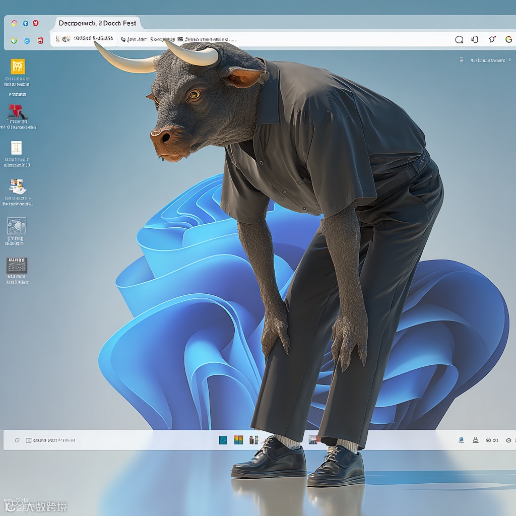The image size is (516, 516).
Task: Open the stacked photos desktop icon
Action: (18, 186)
